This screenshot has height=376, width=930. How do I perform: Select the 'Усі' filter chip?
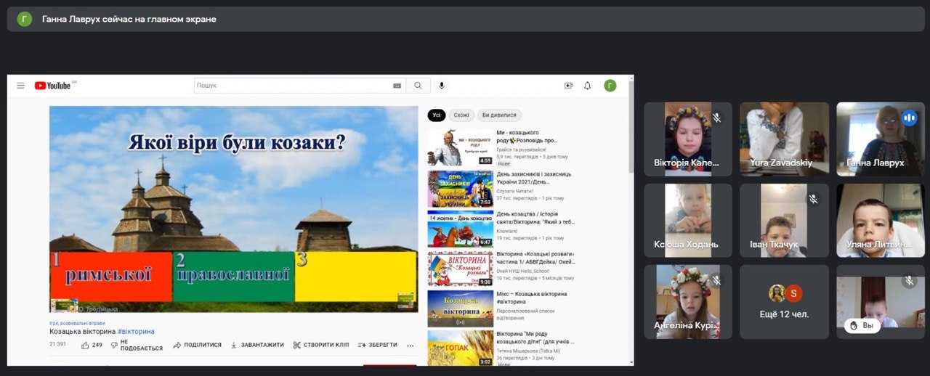[436, 115]
